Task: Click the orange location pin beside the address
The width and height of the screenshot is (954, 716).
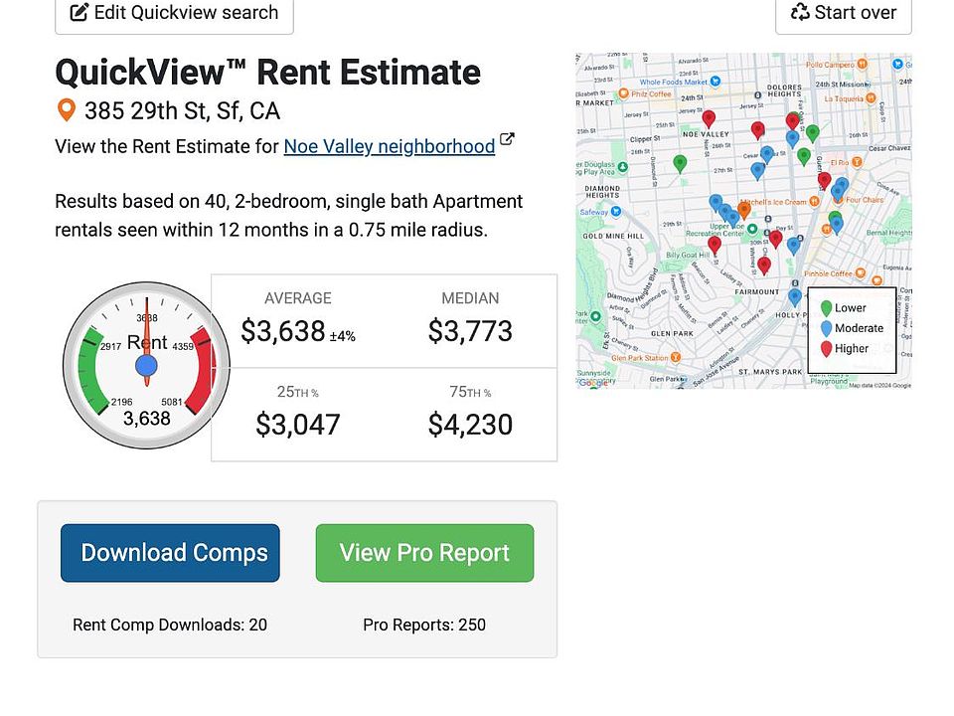Action: 67,110
